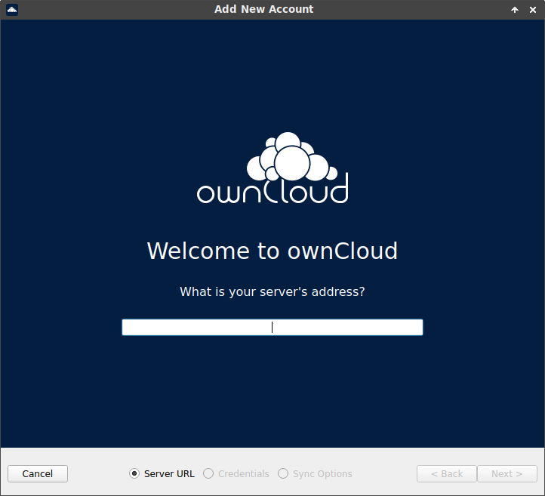
Task: Open window menu via ownCloud title bar icon
Action: (x=12, y=9)
